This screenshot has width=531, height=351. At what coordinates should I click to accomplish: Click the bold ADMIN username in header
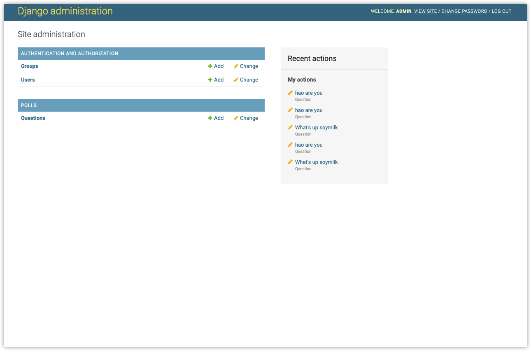[x=403, y=12]
